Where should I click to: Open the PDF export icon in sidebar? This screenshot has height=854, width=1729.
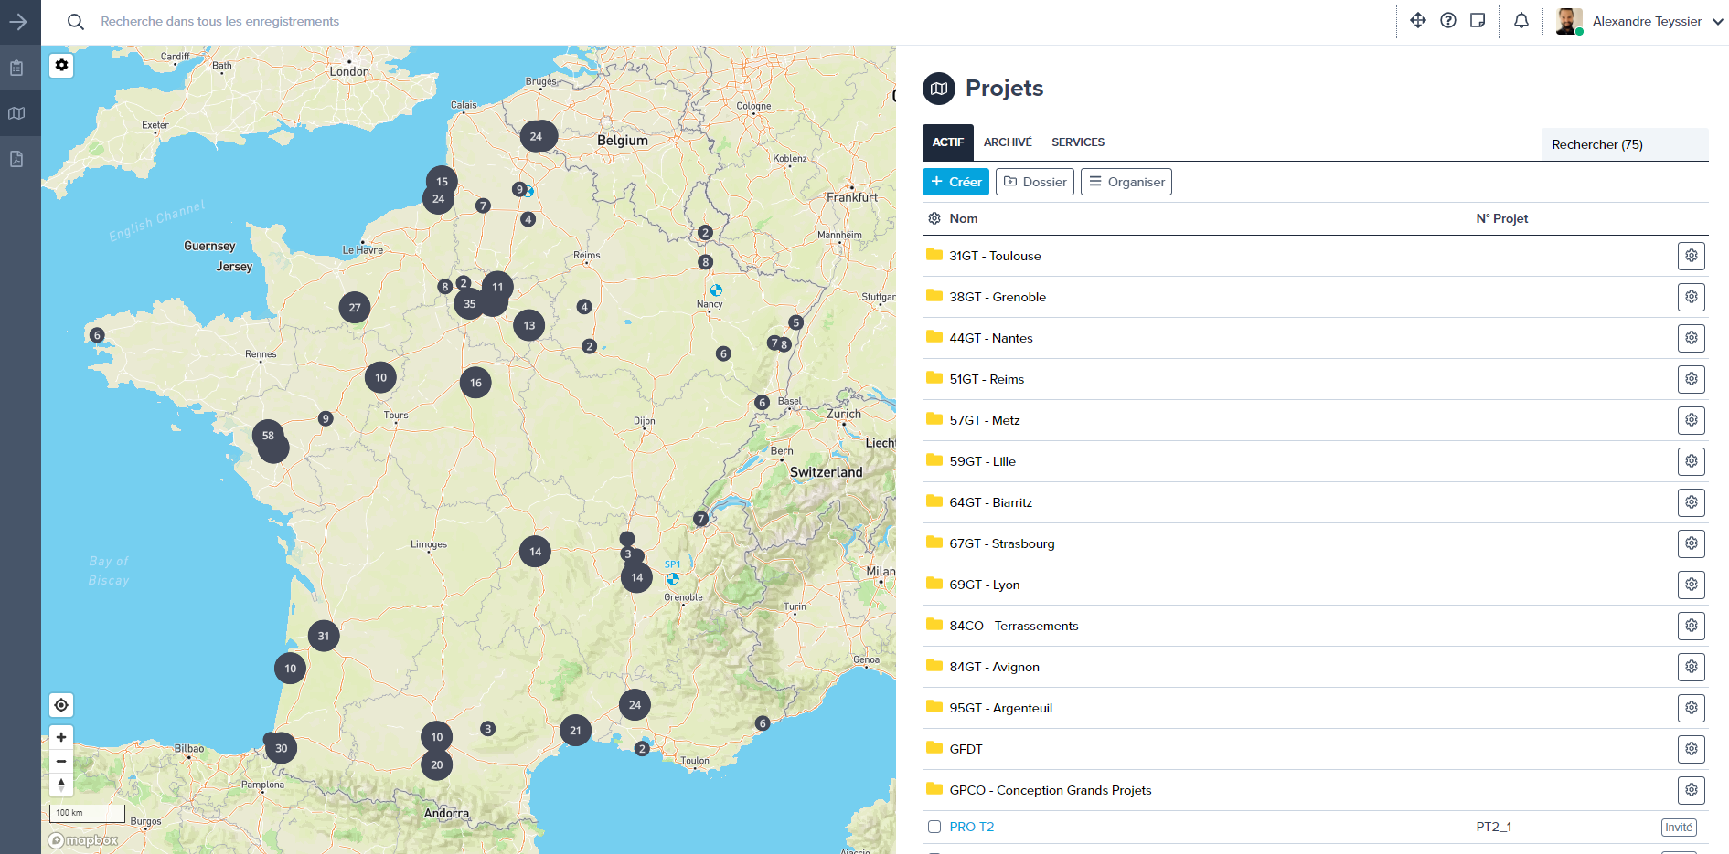click(16, 159)
